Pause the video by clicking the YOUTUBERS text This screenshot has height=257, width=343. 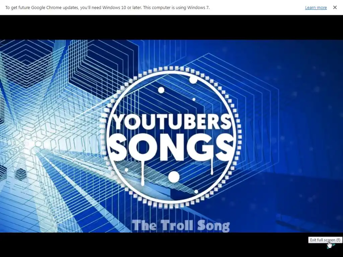pyautogui.click(x=173, y=122)
